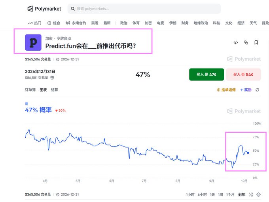The height and width of the screenshot is (202, 269).
Task: Focus the Polymarket search field
Action: (x=144, y=9)
